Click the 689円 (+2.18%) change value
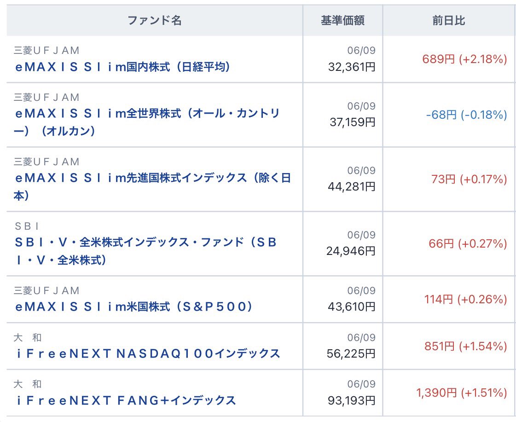This screenshot has height=422, width=516. [x=464, y=59]
